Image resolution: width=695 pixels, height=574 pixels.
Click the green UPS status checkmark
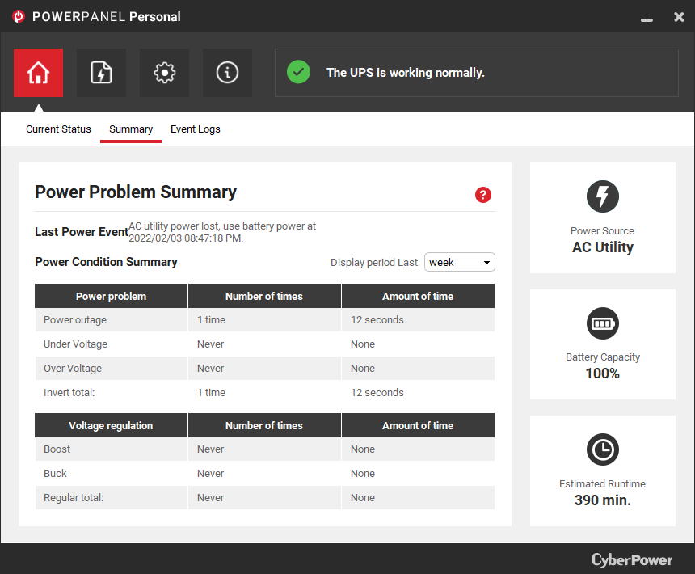tap(298, 72)
